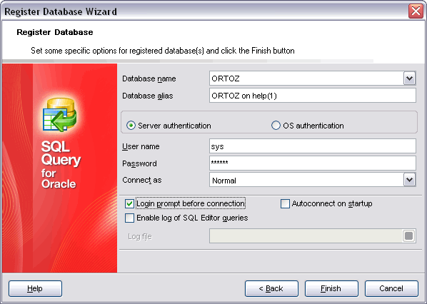
Task: Click the instruction text about Finish button
Action: (163, 51)
